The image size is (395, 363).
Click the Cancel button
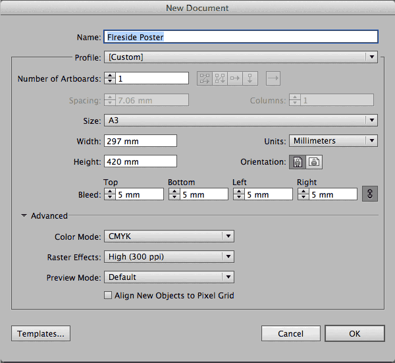click(x=291, y=333)
